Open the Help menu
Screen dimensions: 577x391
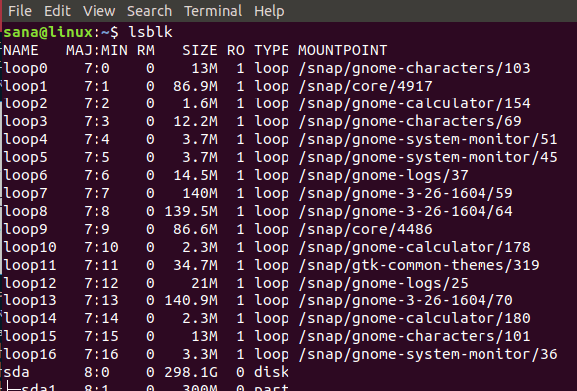click(x=269, y=11)
